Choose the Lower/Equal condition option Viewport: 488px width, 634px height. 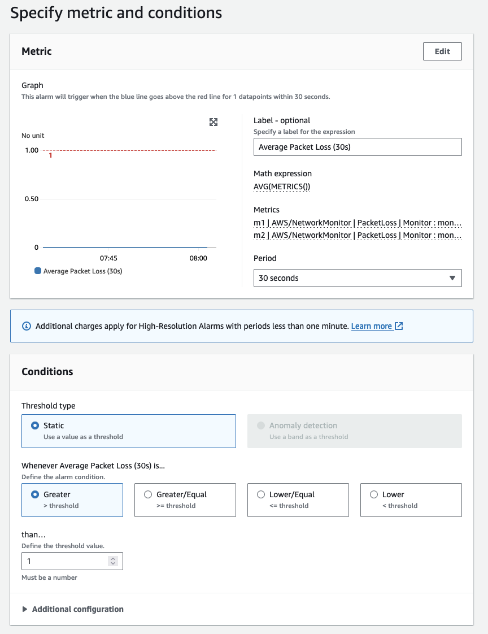(261, 494)
